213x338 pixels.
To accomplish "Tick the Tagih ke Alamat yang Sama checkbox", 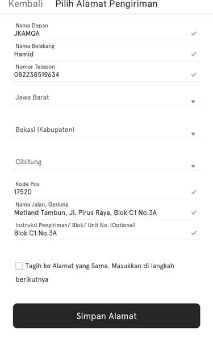I will pyautogui.click(x=19, y=266).
